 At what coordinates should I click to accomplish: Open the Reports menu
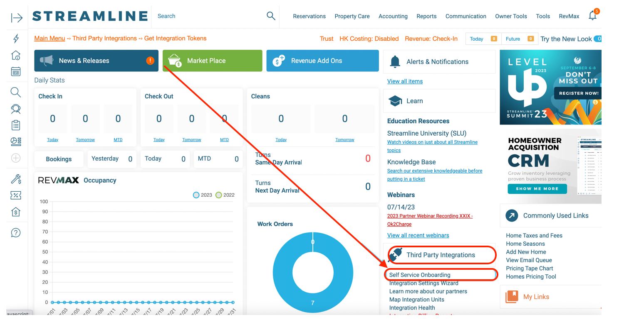tap(426, 16)
